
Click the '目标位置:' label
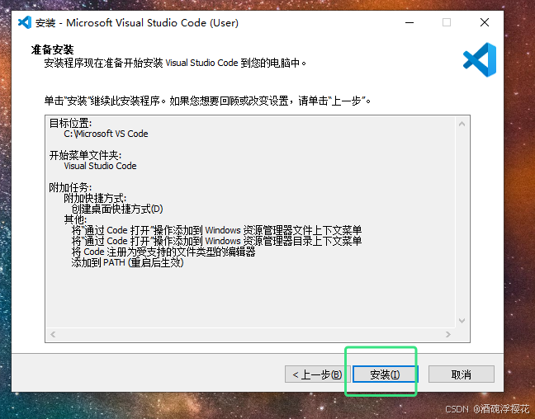pyautogui.click(x=71, y=123)
